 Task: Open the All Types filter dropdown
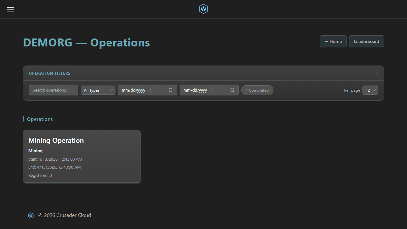point(98,90)
